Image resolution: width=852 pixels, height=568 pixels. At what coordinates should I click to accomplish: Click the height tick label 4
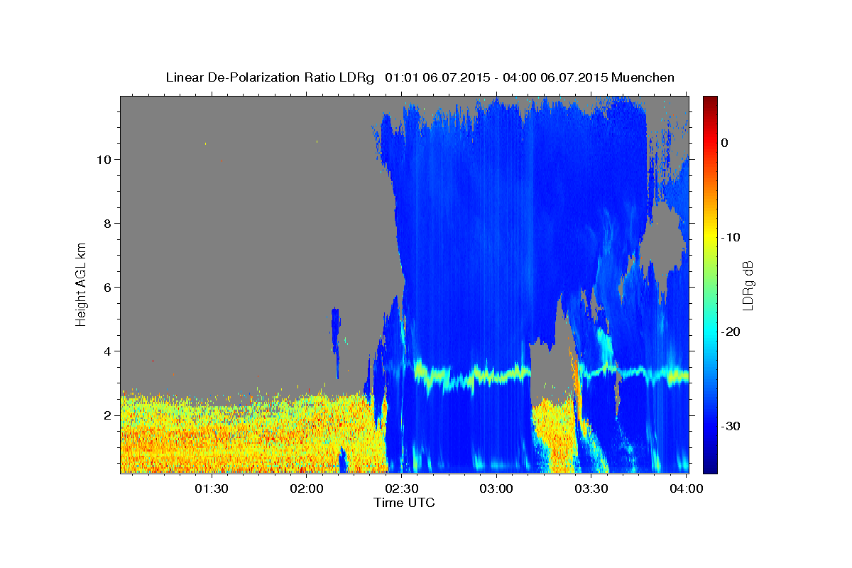pyautogui.click(x=108, y=351)
